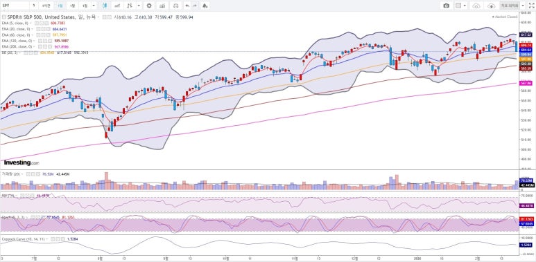Click the 585.59 price axis label

click(526, 68)
